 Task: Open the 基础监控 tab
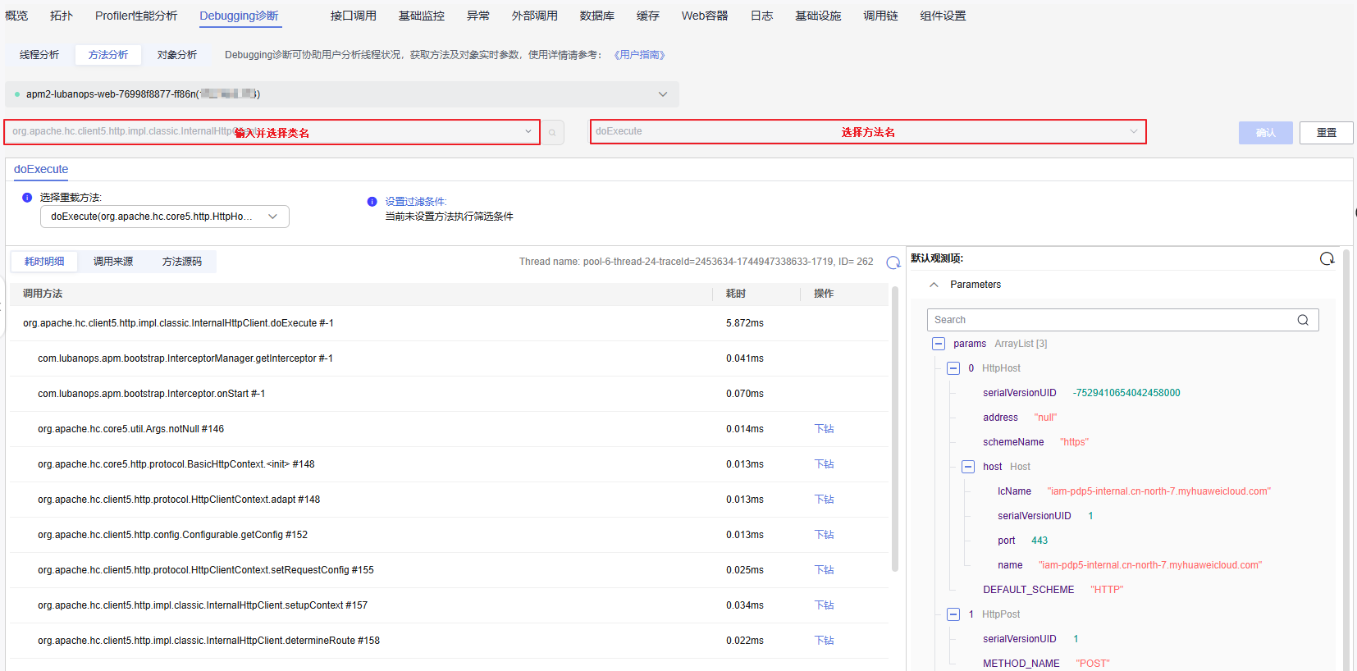tap(422, 16)
